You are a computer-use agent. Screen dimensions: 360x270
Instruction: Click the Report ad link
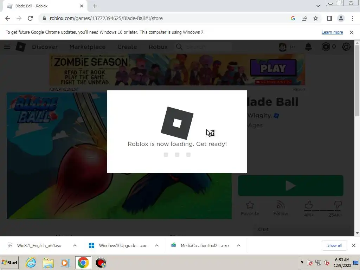click(299, 89)
